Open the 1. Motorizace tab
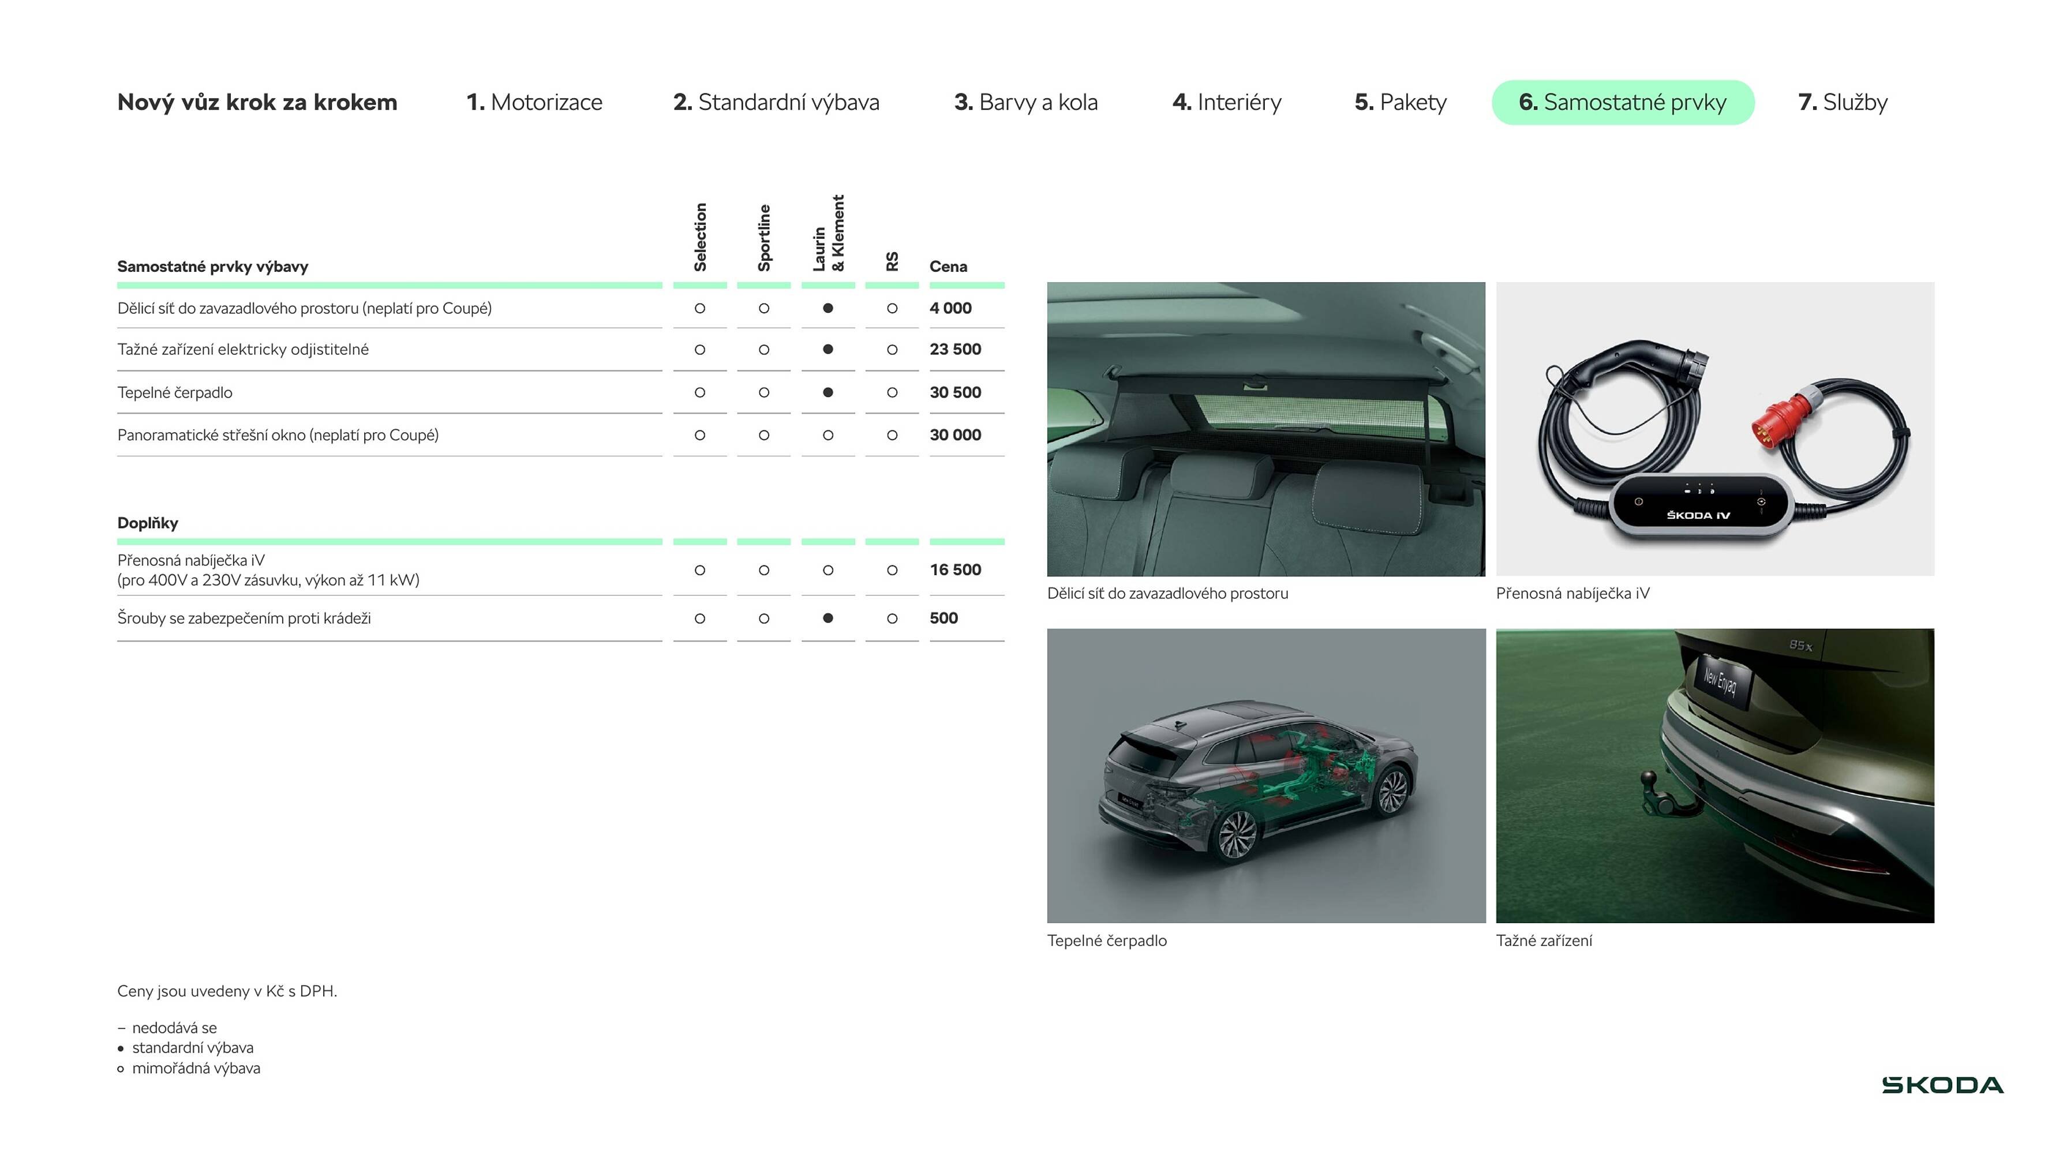This screenshot has height=1154, width=2052. pos(534,102)
